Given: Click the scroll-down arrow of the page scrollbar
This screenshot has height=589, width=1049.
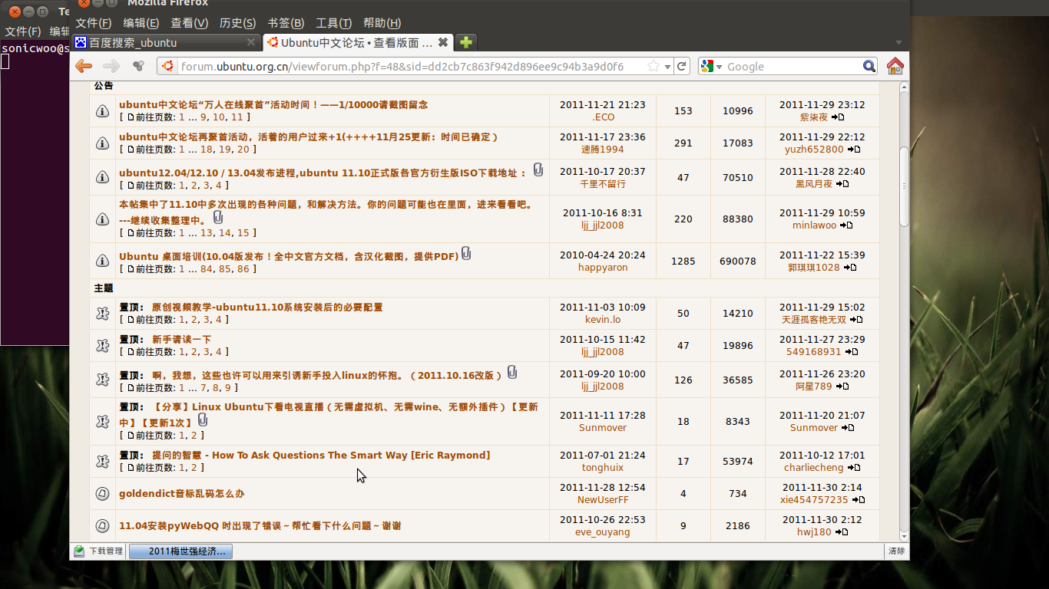Looking at the screenshot, I should [x=904, y=536].
